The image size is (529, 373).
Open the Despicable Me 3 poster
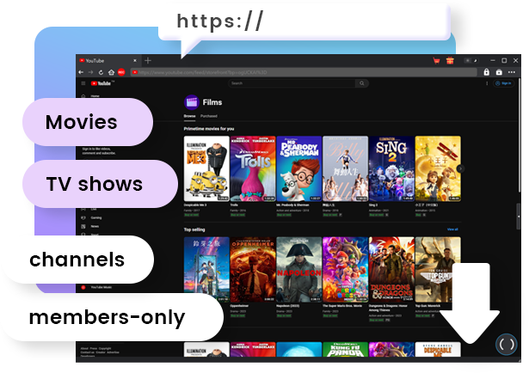(x=206, y=168)
